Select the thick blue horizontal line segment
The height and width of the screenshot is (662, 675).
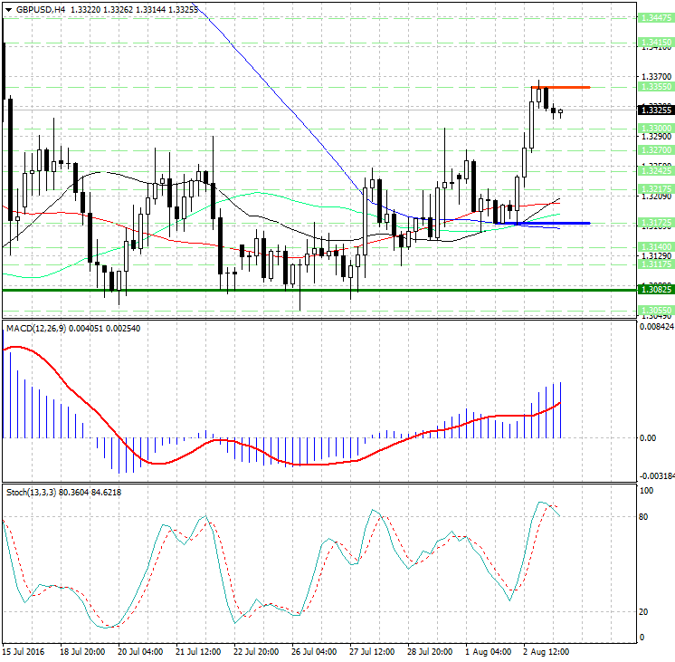point(543,223)
